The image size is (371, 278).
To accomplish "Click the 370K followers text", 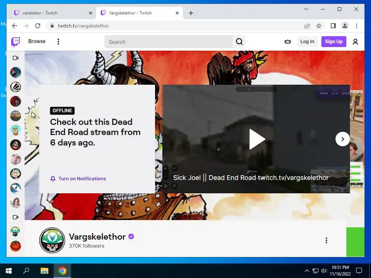I will click(87, 246).
